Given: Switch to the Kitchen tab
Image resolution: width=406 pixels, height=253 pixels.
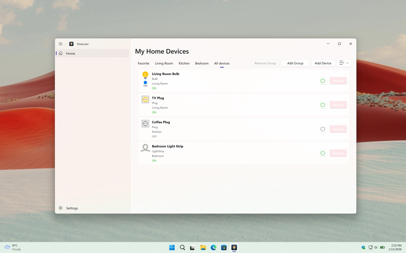Looking at the screenshot, I should coord(184,63).
